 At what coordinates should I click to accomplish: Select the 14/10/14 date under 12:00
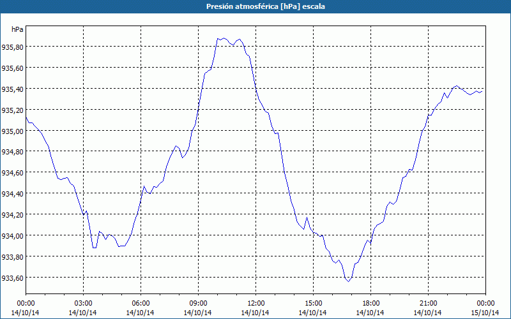click(255, 313)
